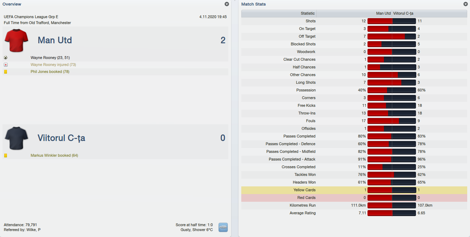This screenshot has width=470, height=237.
Task: Click the Man Utd red shirt icon
Action: point(16,40)
